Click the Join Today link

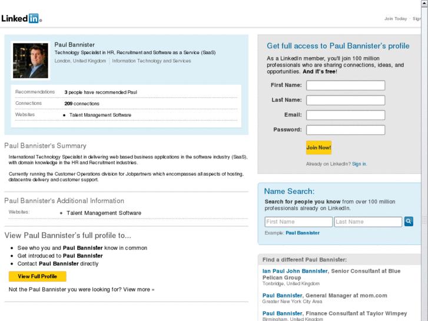396,19
